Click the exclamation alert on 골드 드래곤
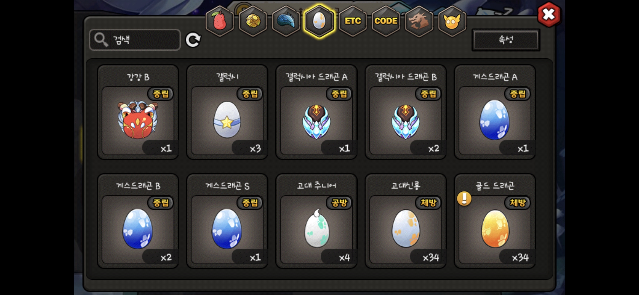 click(464, 198)
